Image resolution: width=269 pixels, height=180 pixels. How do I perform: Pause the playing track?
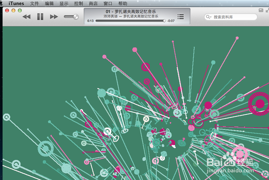[40, 17]
